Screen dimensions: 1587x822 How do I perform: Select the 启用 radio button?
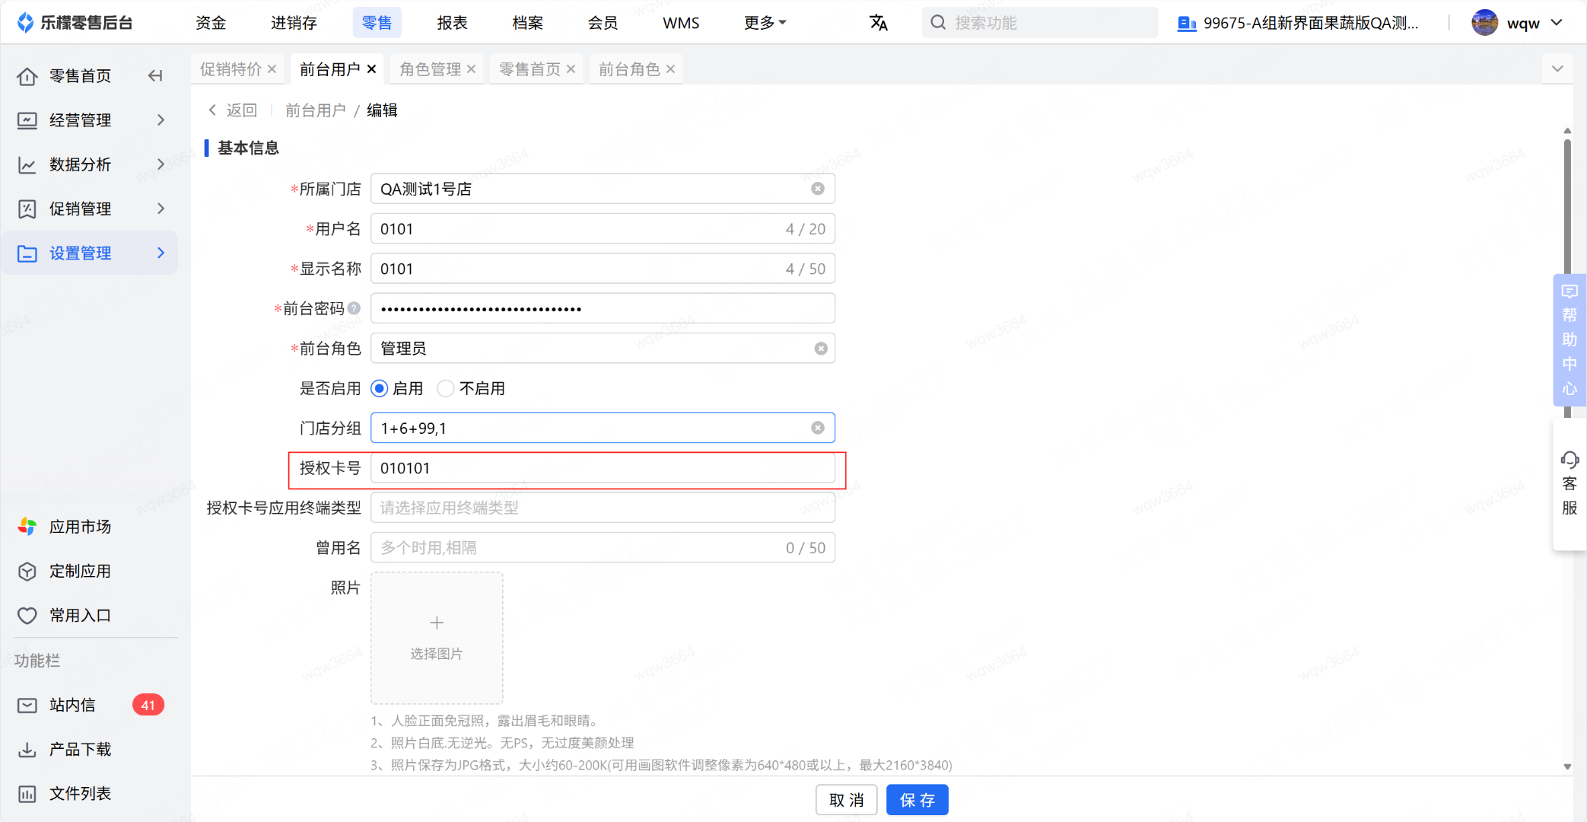tap(380, 389)
